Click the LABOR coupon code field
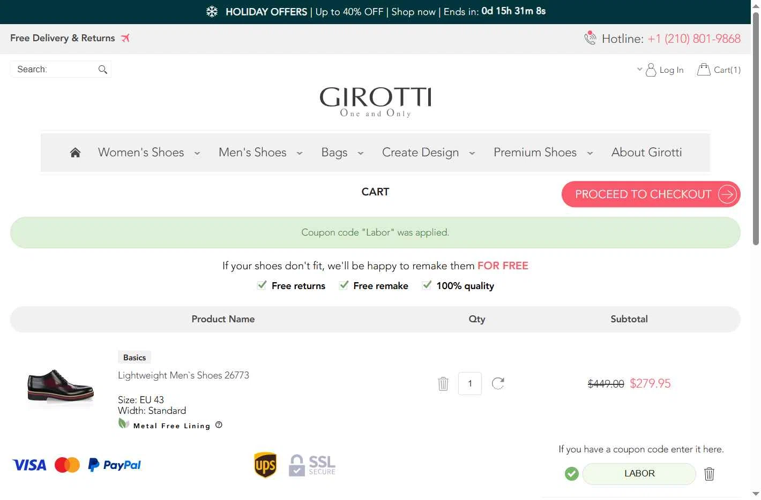 tap(639, 474)
